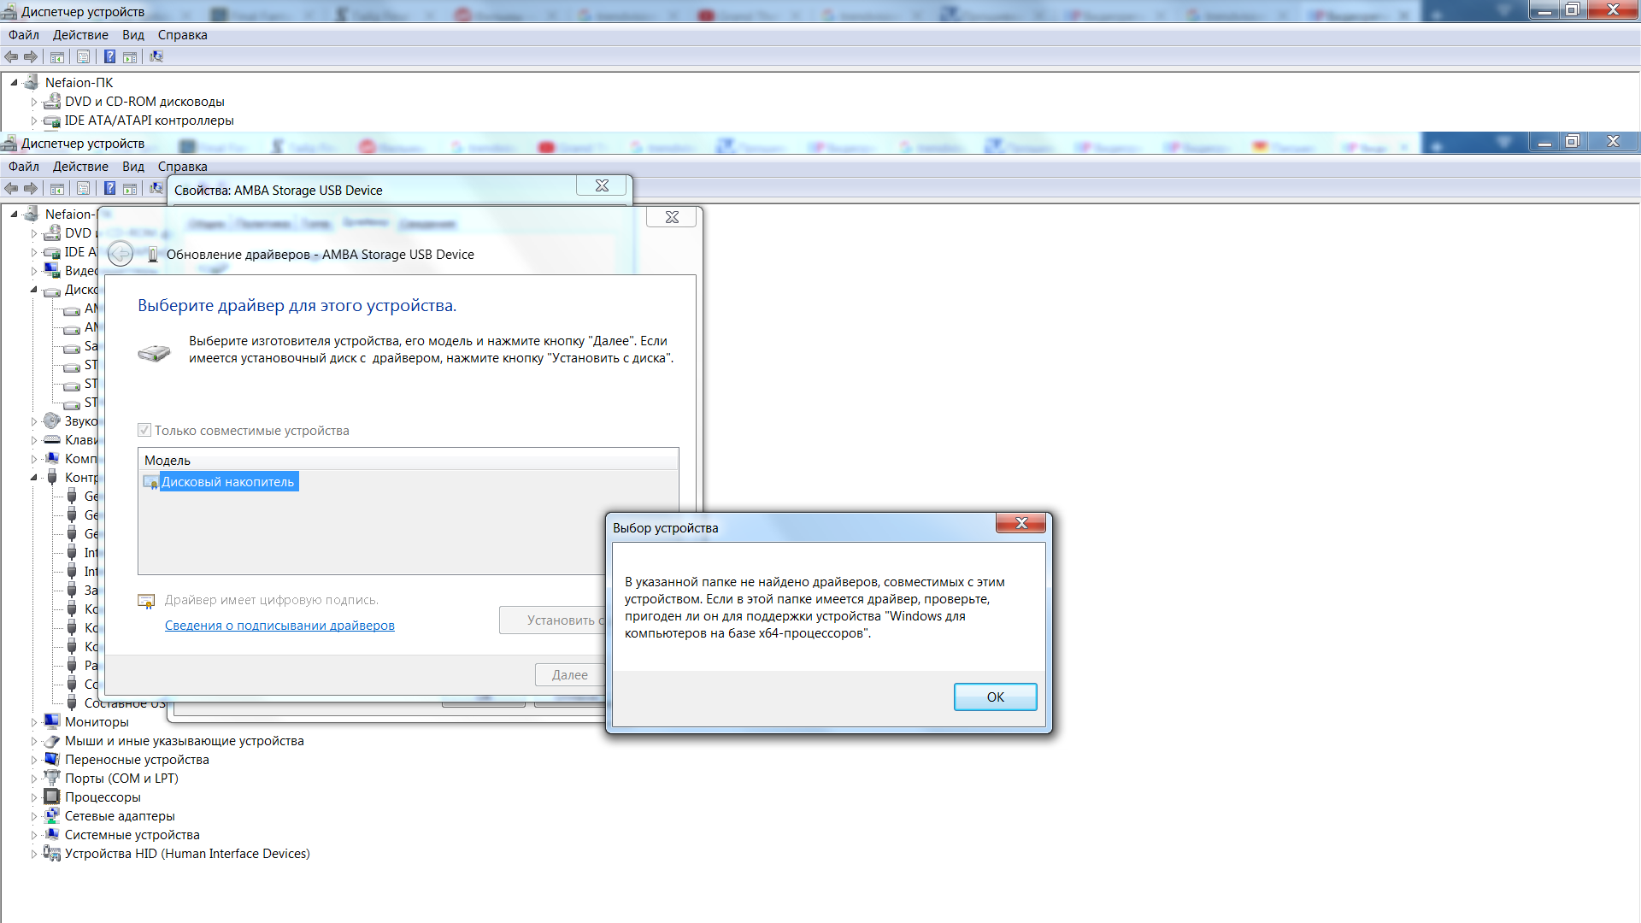Screen dimensions: 1641x923
Task: Expand 'DVD и CD-ROM дисководы' in top window
Action: pyautogui.click(x=34, y=102)
